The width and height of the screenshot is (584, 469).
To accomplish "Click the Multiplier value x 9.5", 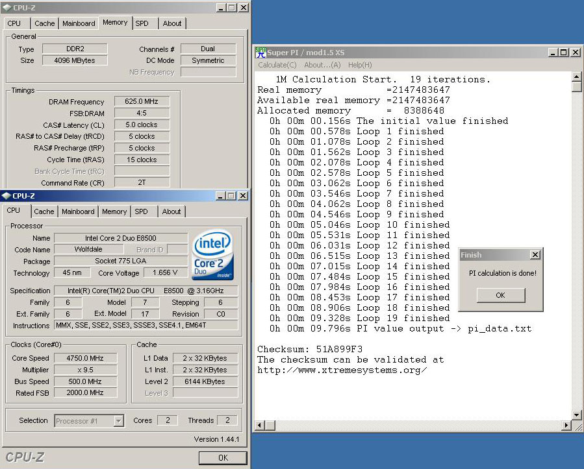I will coord(85,370).
